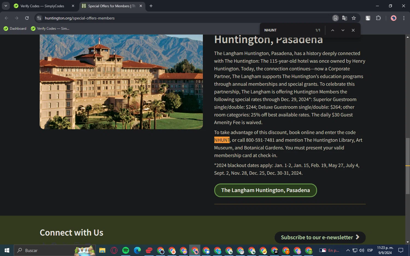Click Subscribe to our e-newsletter button

point(320,237)
